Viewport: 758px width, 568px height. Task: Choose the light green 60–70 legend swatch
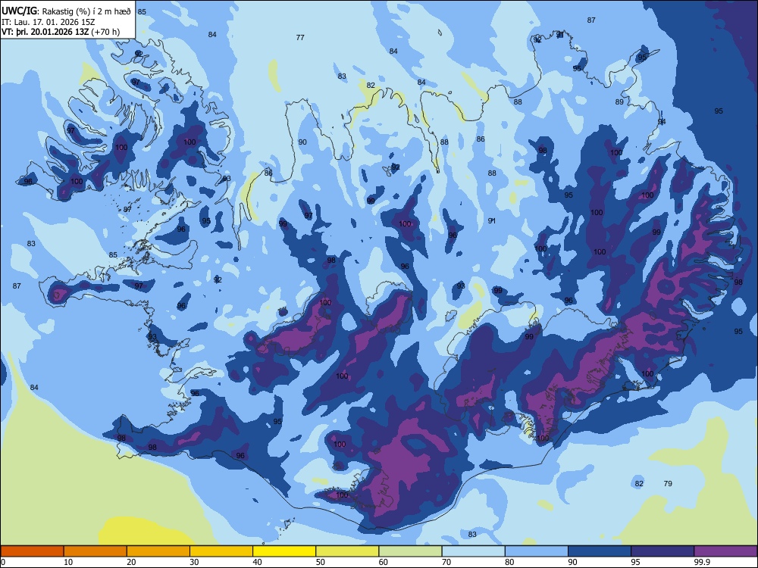click(410, 551)
